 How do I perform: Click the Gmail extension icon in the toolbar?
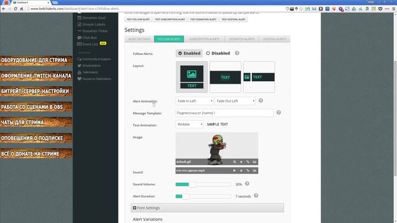(308, 9)
